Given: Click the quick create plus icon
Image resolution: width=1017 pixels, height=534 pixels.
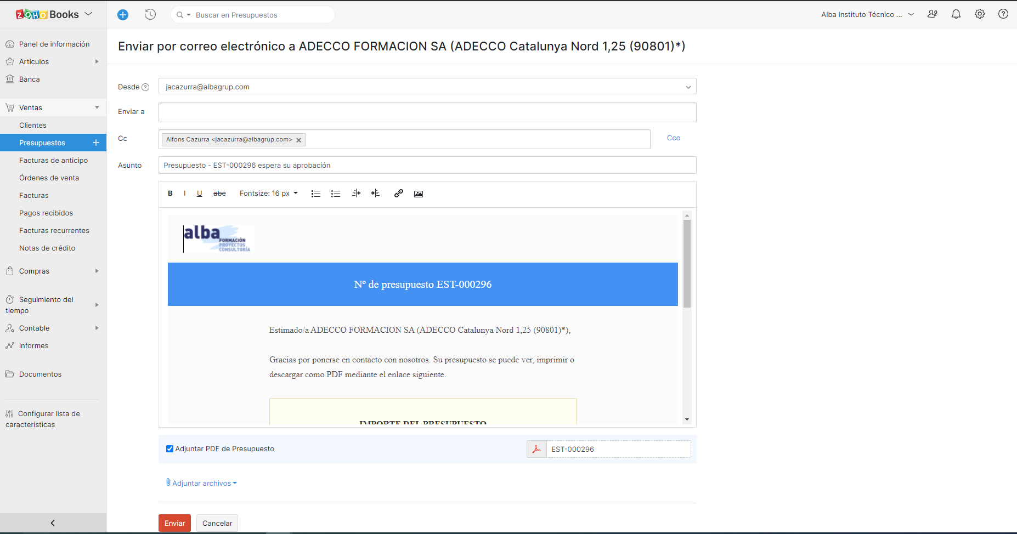Looking at the screenshot, I should coord(123,15).
